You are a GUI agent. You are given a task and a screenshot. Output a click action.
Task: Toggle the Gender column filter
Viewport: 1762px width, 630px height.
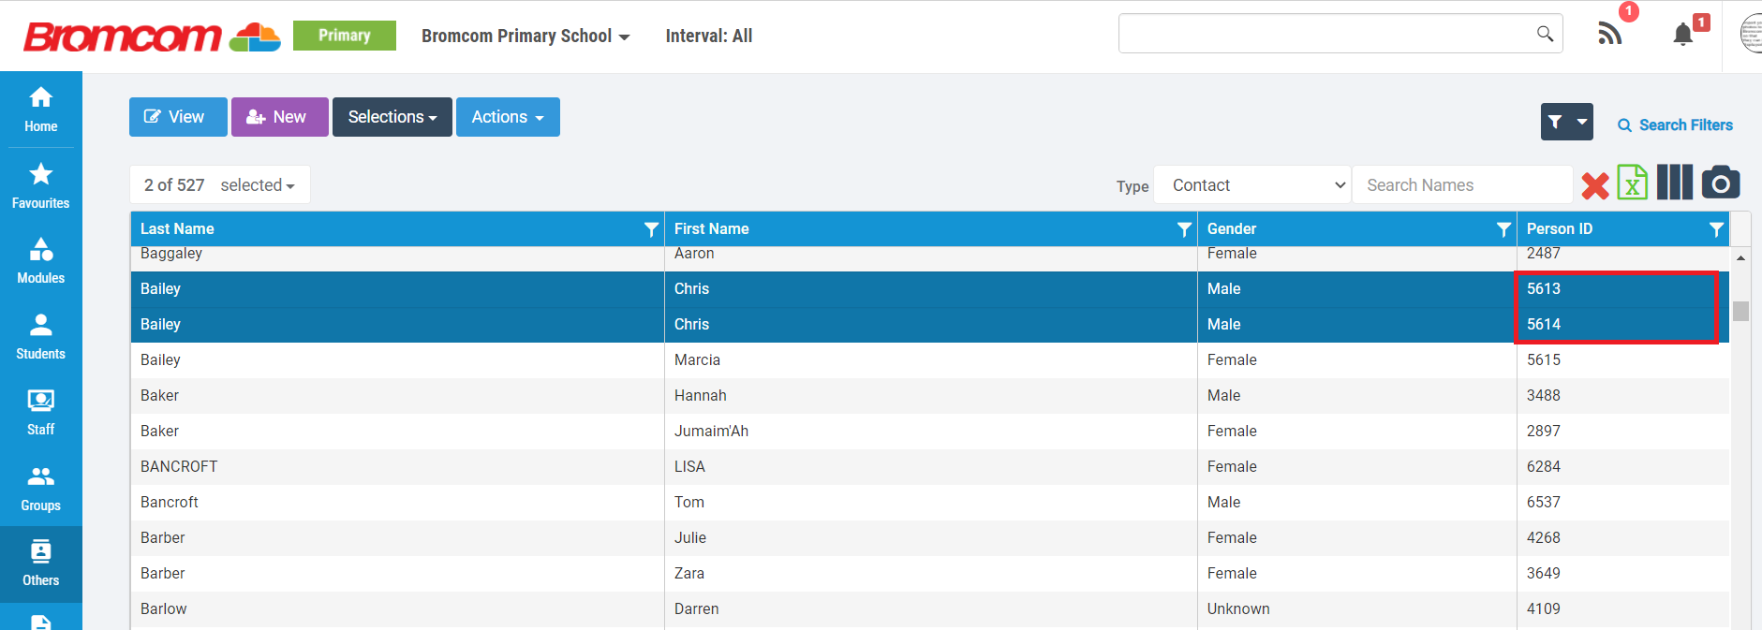point(1503,229)
